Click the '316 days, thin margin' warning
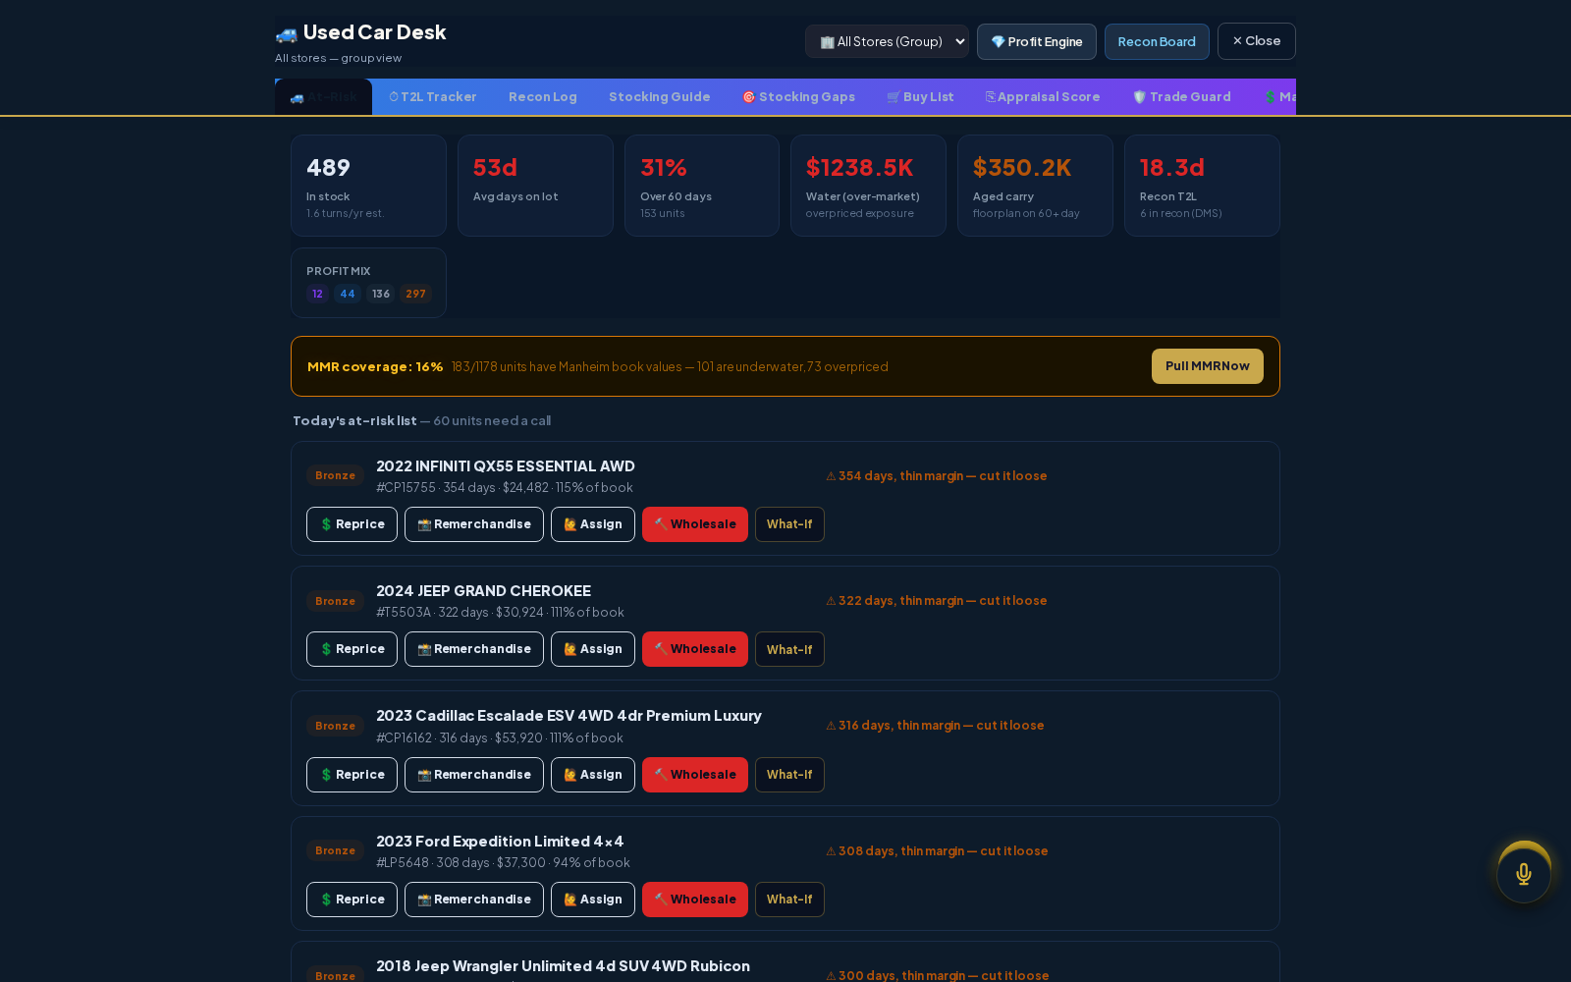This screenshot has width=1571, height=982. pos(935,726)
